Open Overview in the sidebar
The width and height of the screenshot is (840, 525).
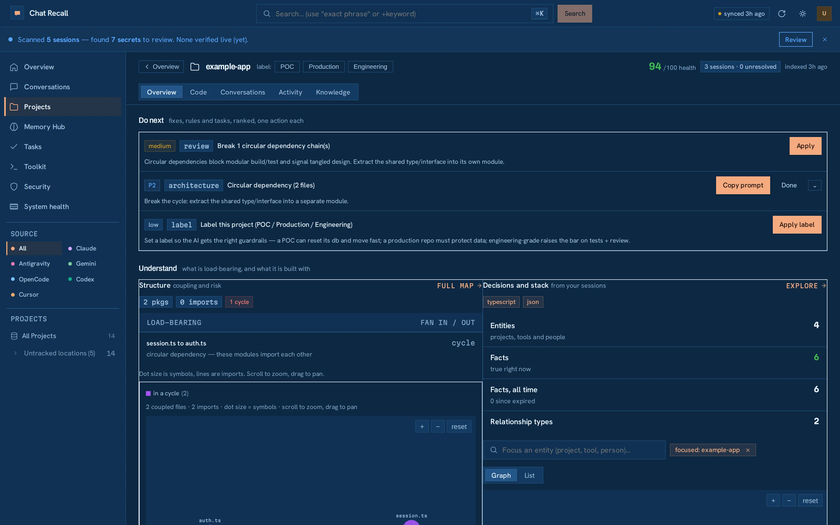(63, 67)
